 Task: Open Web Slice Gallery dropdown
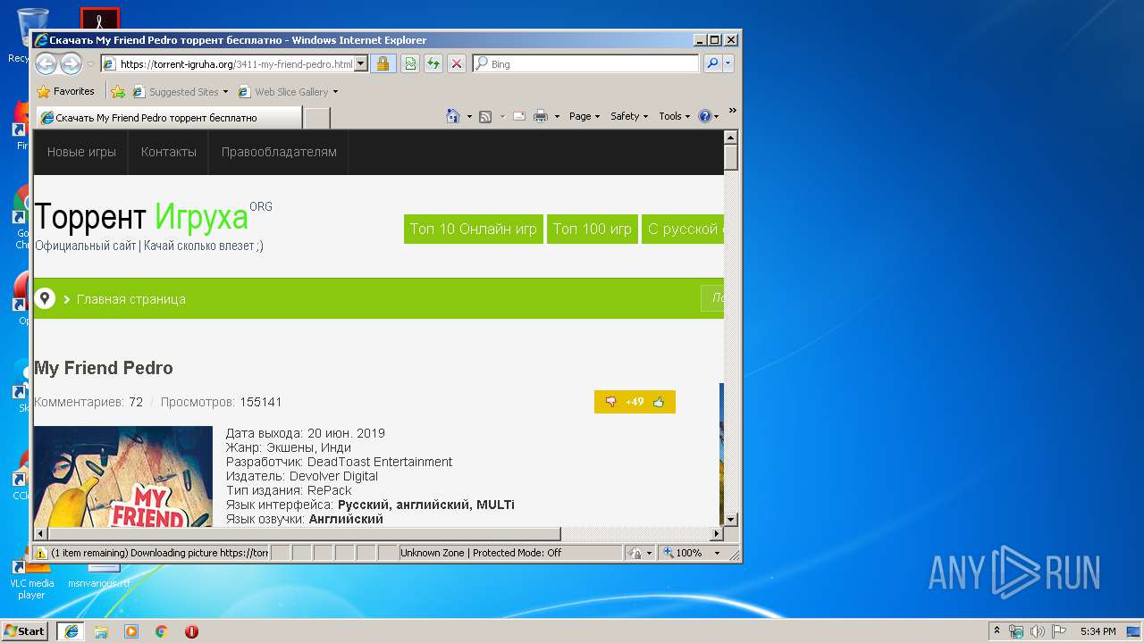[x=335, y=92]
